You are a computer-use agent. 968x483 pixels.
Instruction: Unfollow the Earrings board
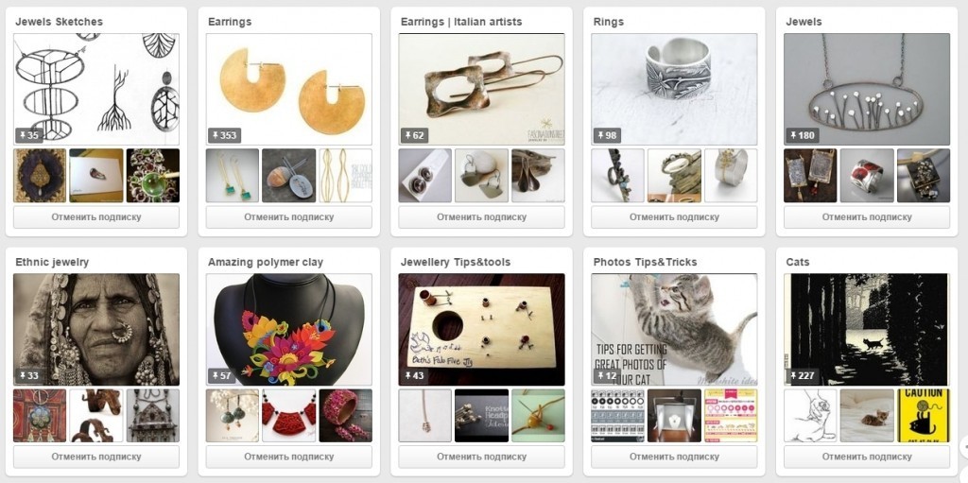289,217
